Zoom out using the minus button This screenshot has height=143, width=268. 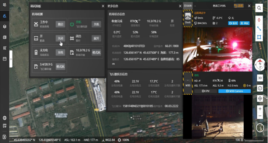coord(260,116)
